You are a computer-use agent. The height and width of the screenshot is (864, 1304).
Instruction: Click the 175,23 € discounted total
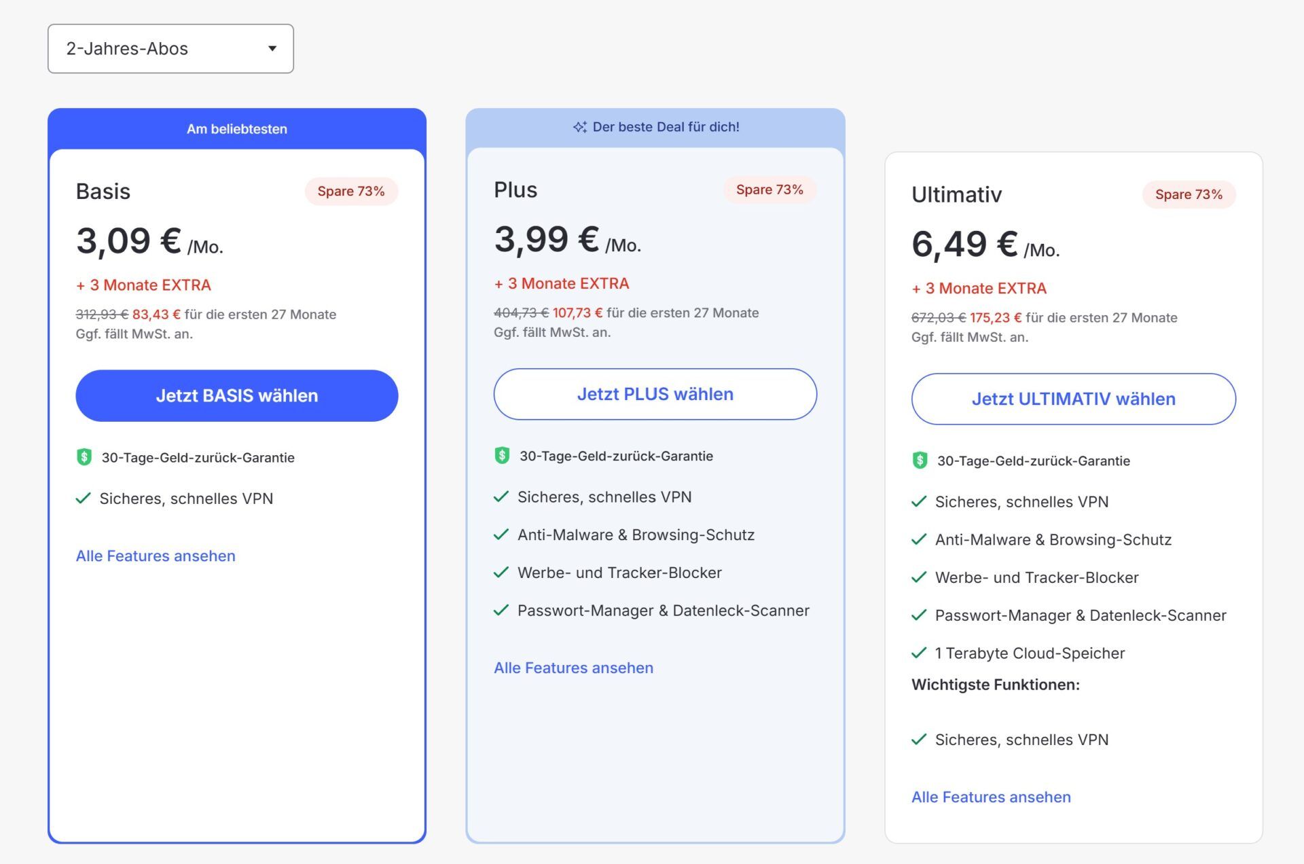(x=996, y=318)
